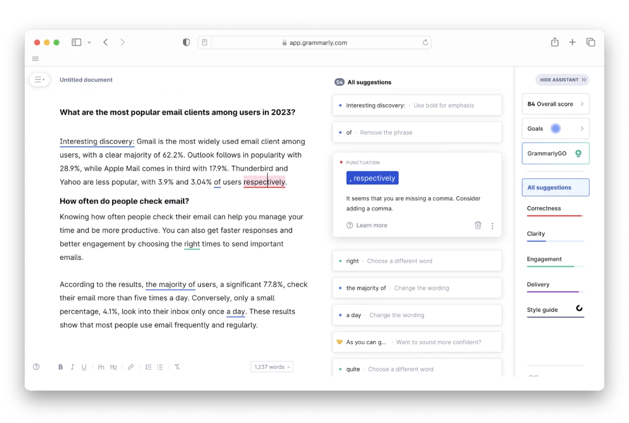
Task: Open the sidebar options dropdown arrow
Action: (89, 42)
